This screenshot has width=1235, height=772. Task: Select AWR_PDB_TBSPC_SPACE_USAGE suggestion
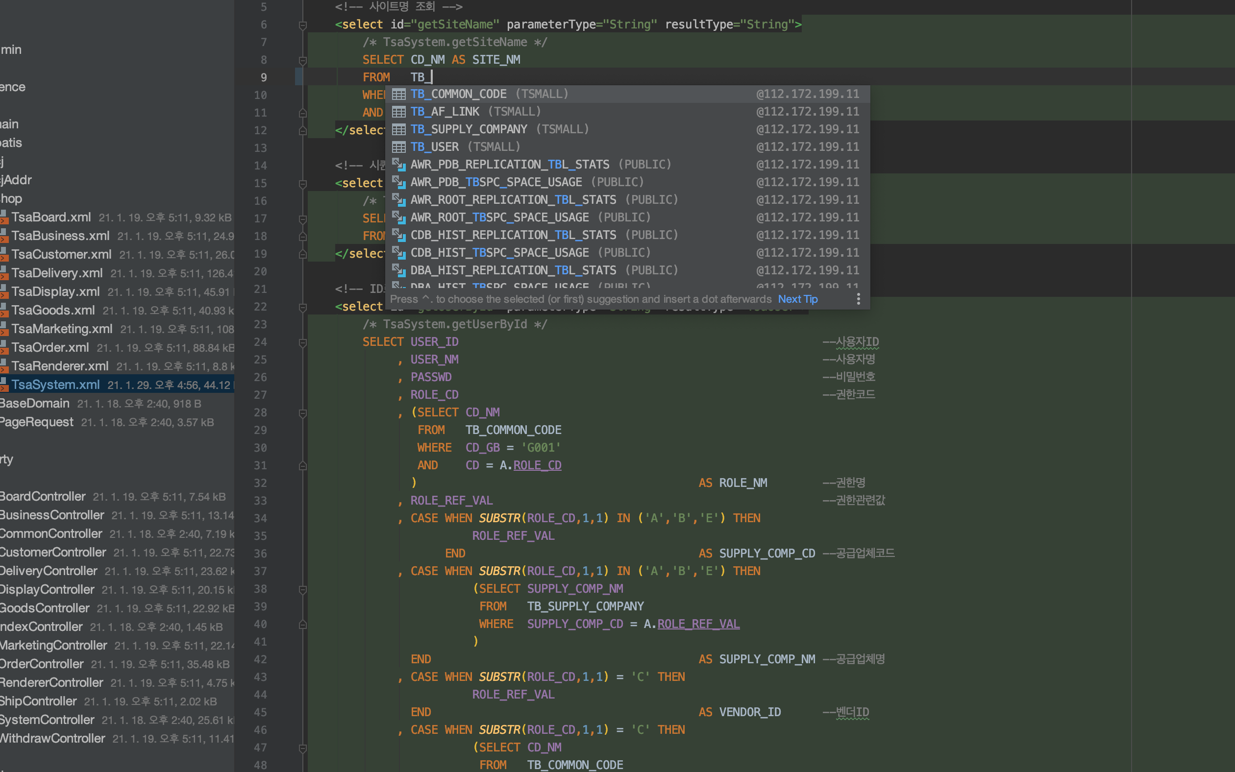[627, 182]
